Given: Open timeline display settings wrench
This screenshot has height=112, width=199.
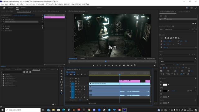Looking at the screenshot, I should pos(81,74).
